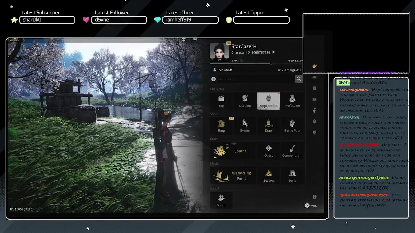Copy the Character ID using copy icon

pyautogui.click(x=273, y=52)
